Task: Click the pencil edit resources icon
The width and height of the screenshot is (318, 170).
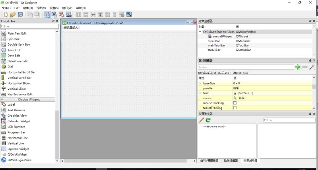Action: [201, 120]
